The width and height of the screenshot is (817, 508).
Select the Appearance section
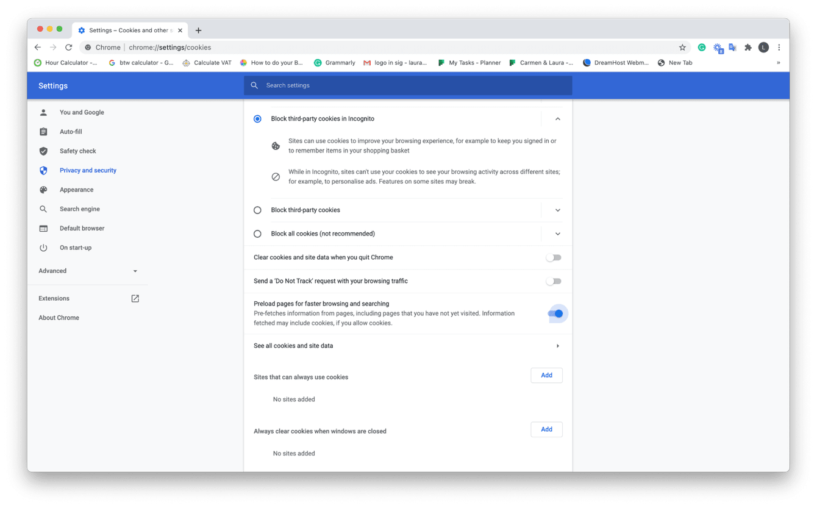coord(76,190)
